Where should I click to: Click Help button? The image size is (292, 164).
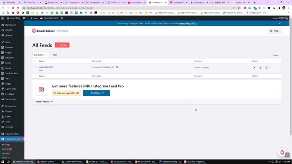pos(275,31)
